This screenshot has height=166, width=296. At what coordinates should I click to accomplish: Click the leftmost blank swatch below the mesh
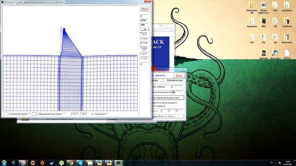6,114
